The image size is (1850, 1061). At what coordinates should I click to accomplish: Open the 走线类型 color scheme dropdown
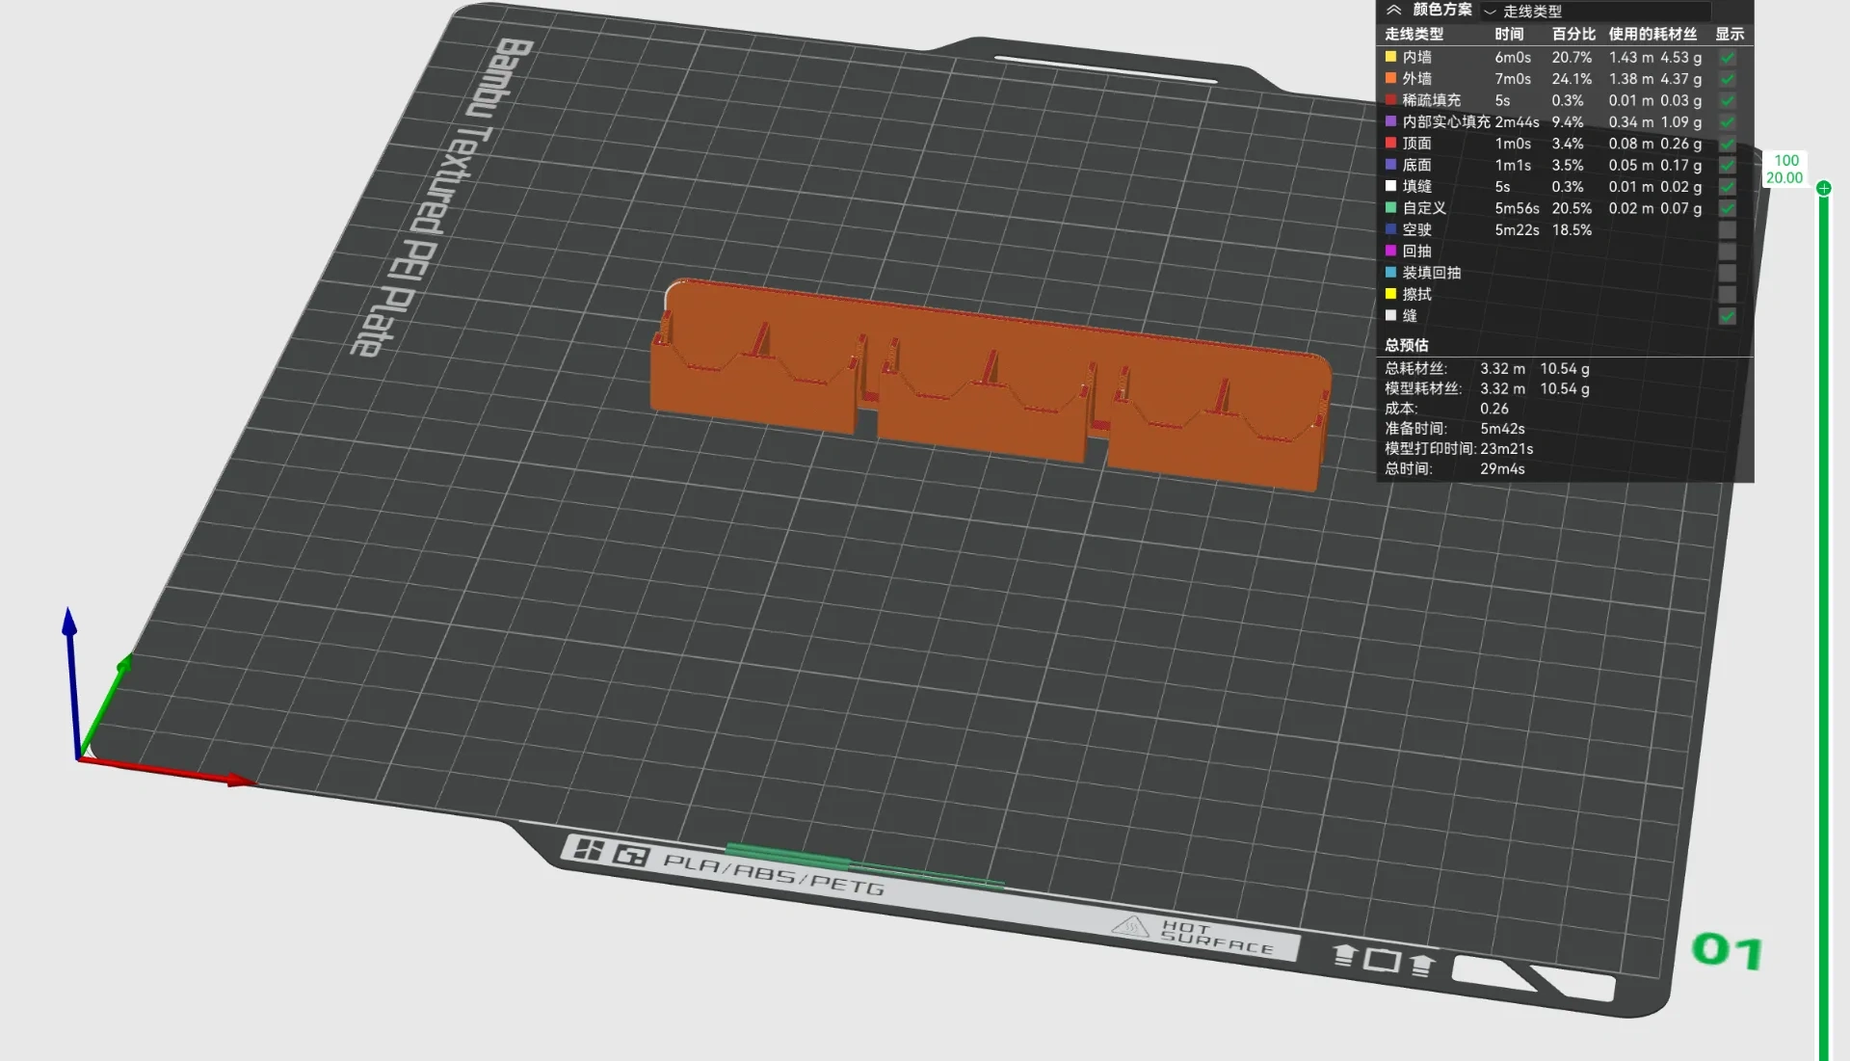tap(1596, 12)
